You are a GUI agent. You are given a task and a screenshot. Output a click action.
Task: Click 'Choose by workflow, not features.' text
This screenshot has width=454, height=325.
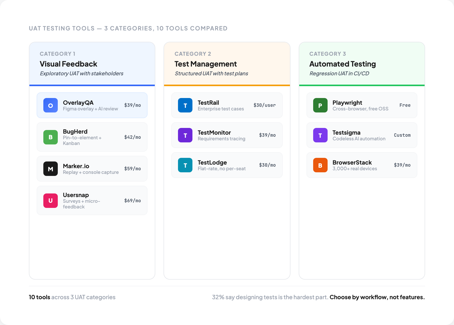377,297
